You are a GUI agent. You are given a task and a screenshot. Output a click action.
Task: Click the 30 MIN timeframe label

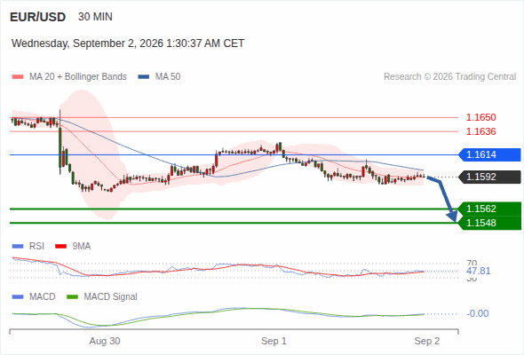(x=95, y=17)
